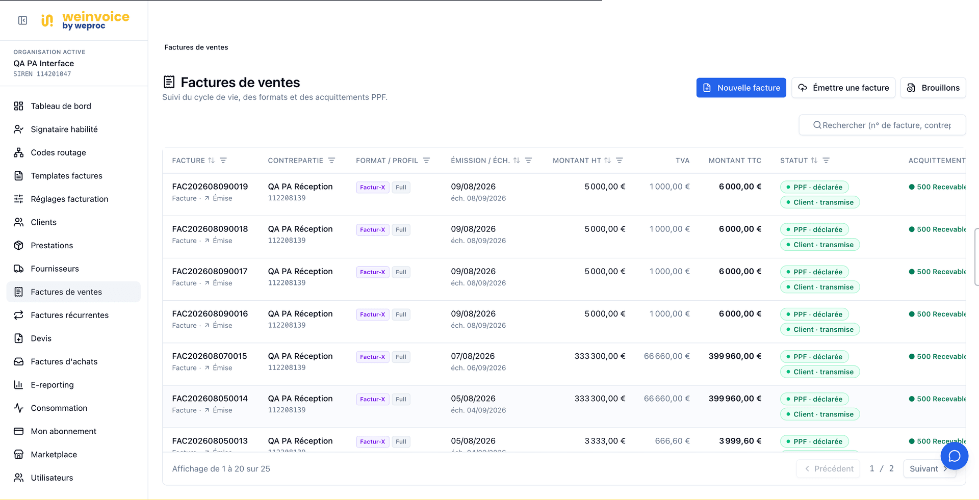Sort by Facture column arrows
Viewport: 979px width, 500px height.
(211, 161)
